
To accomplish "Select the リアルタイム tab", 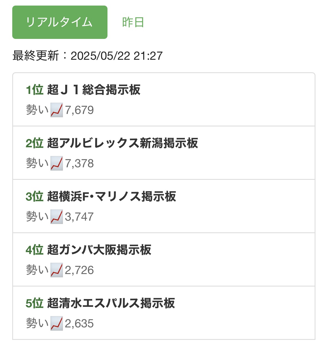I will 60,22.
